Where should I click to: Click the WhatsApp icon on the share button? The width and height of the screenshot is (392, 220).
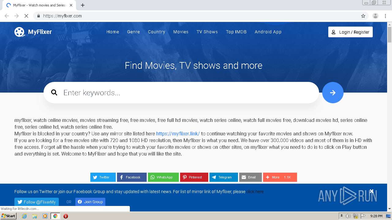point(153,177)
